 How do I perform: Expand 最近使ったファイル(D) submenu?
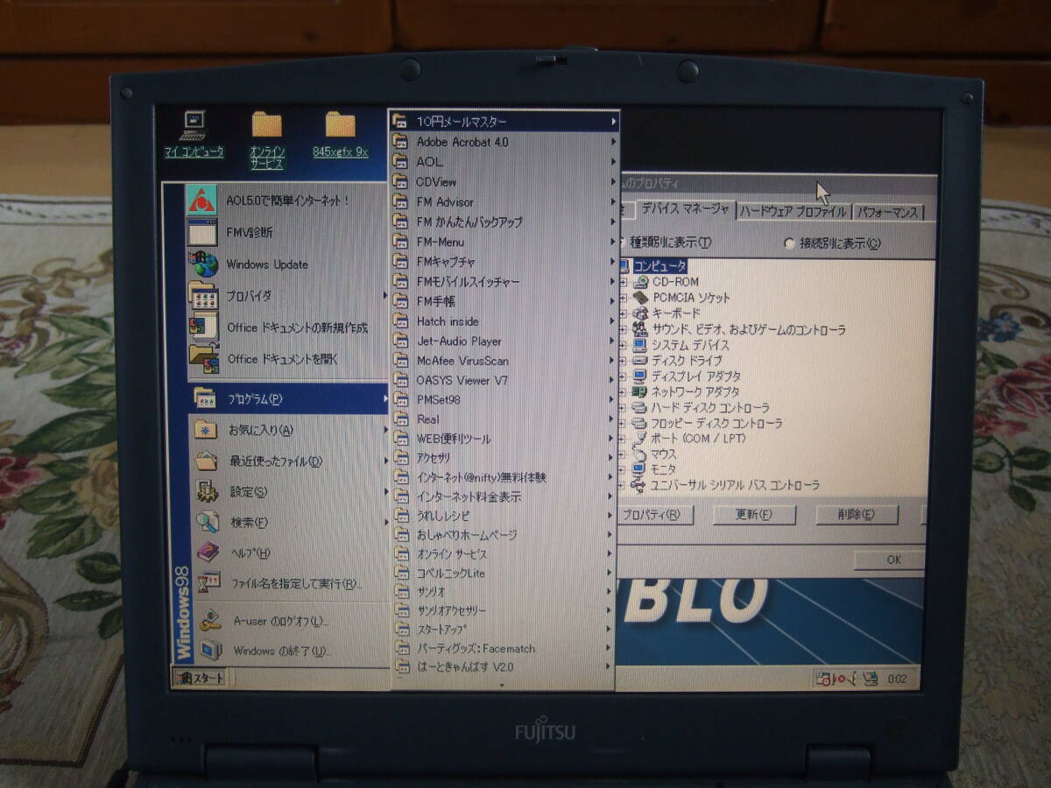pos(286,461)
